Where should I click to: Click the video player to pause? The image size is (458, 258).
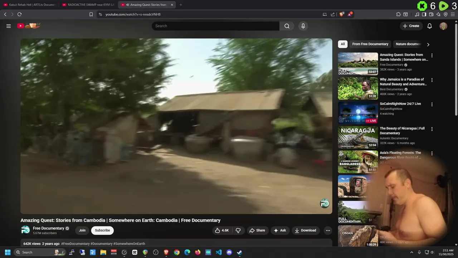[176, 126]
